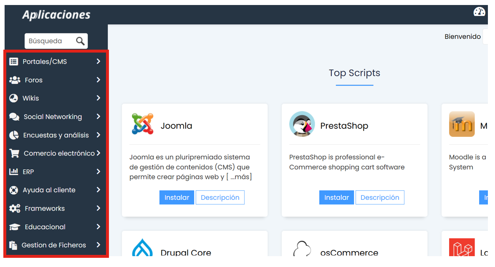Select the ERP label in sidebar
The height and width of the screenshot is (267, 495).
pos(28,172)
